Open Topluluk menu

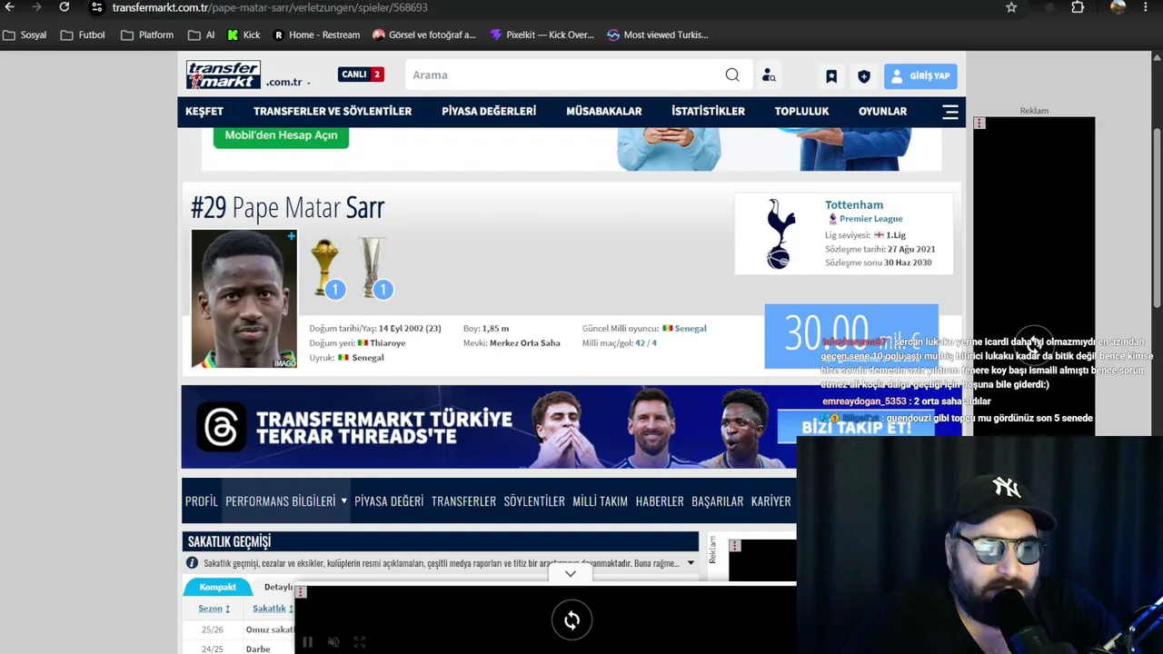click(802, 112)
